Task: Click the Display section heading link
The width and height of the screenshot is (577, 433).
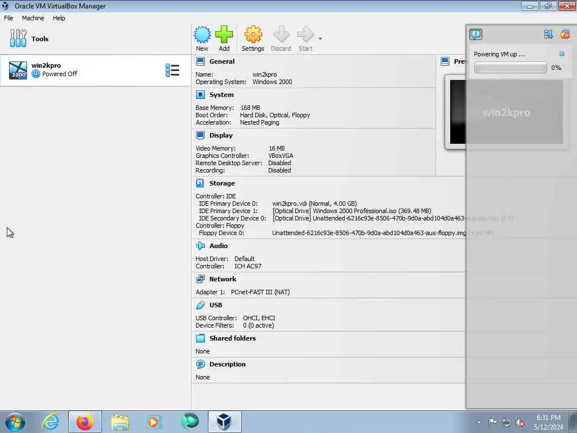Action: (x=221, y=135)
